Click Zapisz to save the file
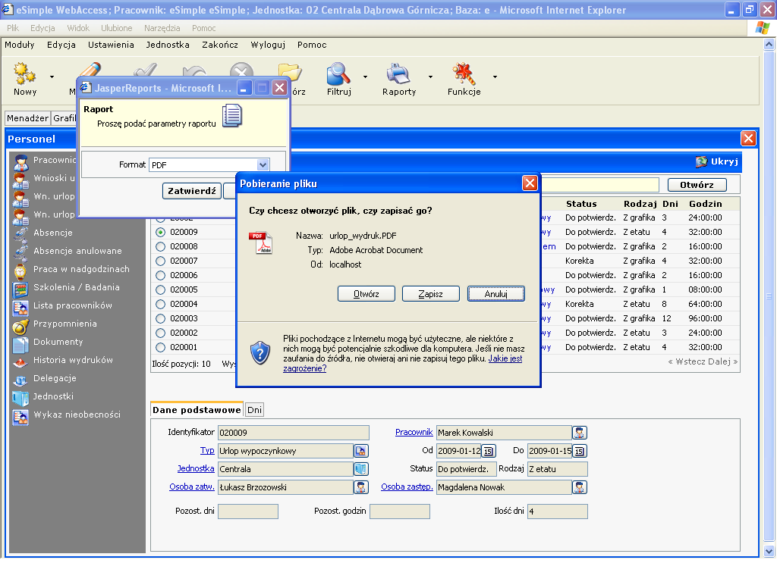This screenshot has height=582, width=777. pos(431,294)
